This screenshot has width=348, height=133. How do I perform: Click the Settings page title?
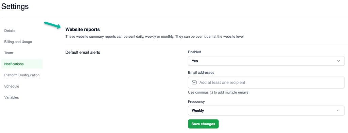click(x=15, y=6)
